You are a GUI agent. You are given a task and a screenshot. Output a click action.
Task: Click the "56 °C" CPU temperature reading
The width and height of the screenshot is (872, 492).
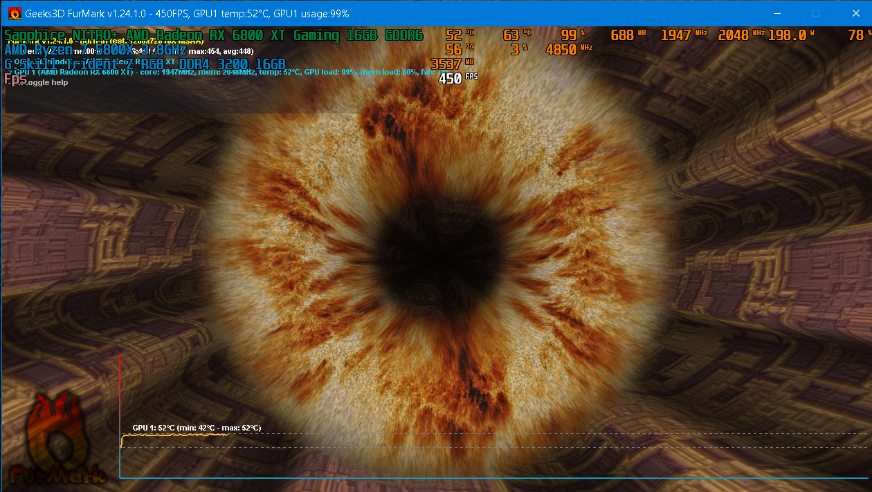(x=460, y=49)
